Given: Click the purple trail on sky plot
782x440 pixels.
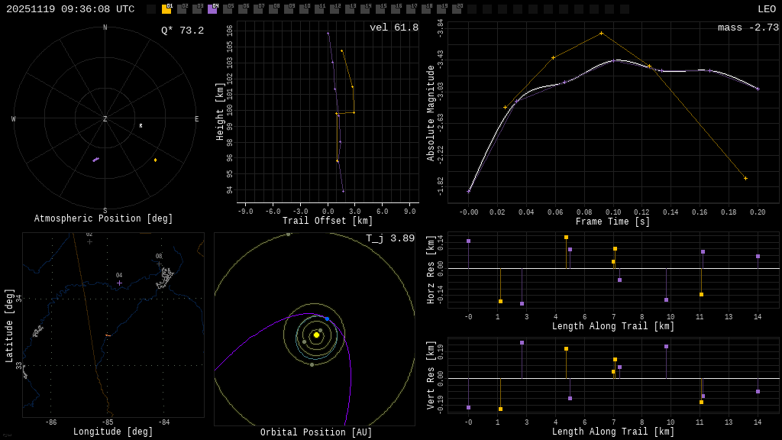Looking at the screenshot, I should 95,160.
